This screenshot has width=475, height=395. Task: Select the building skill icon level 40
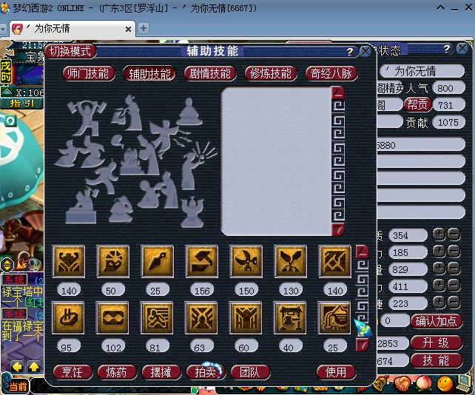click(x=289, y=318)
